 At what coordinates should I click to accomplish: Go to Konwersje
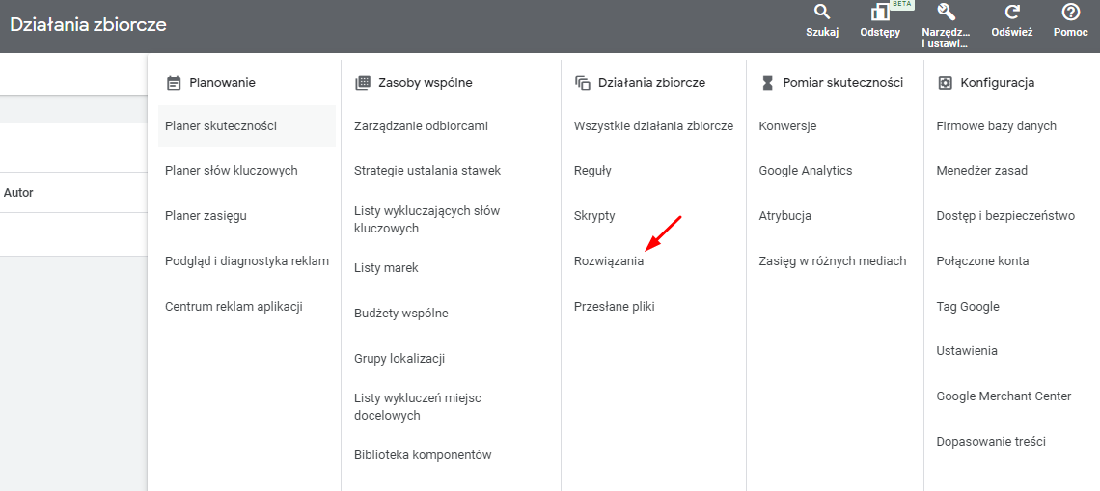(x=787, y=126)
